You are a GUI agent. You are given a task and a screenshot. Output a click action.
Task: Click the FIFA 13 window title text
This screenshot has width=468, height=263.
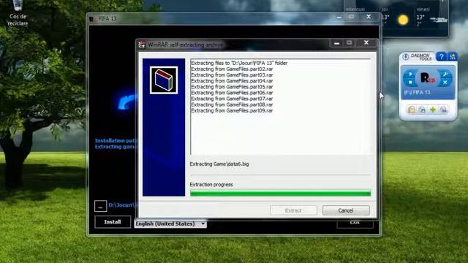coord(107,18)
